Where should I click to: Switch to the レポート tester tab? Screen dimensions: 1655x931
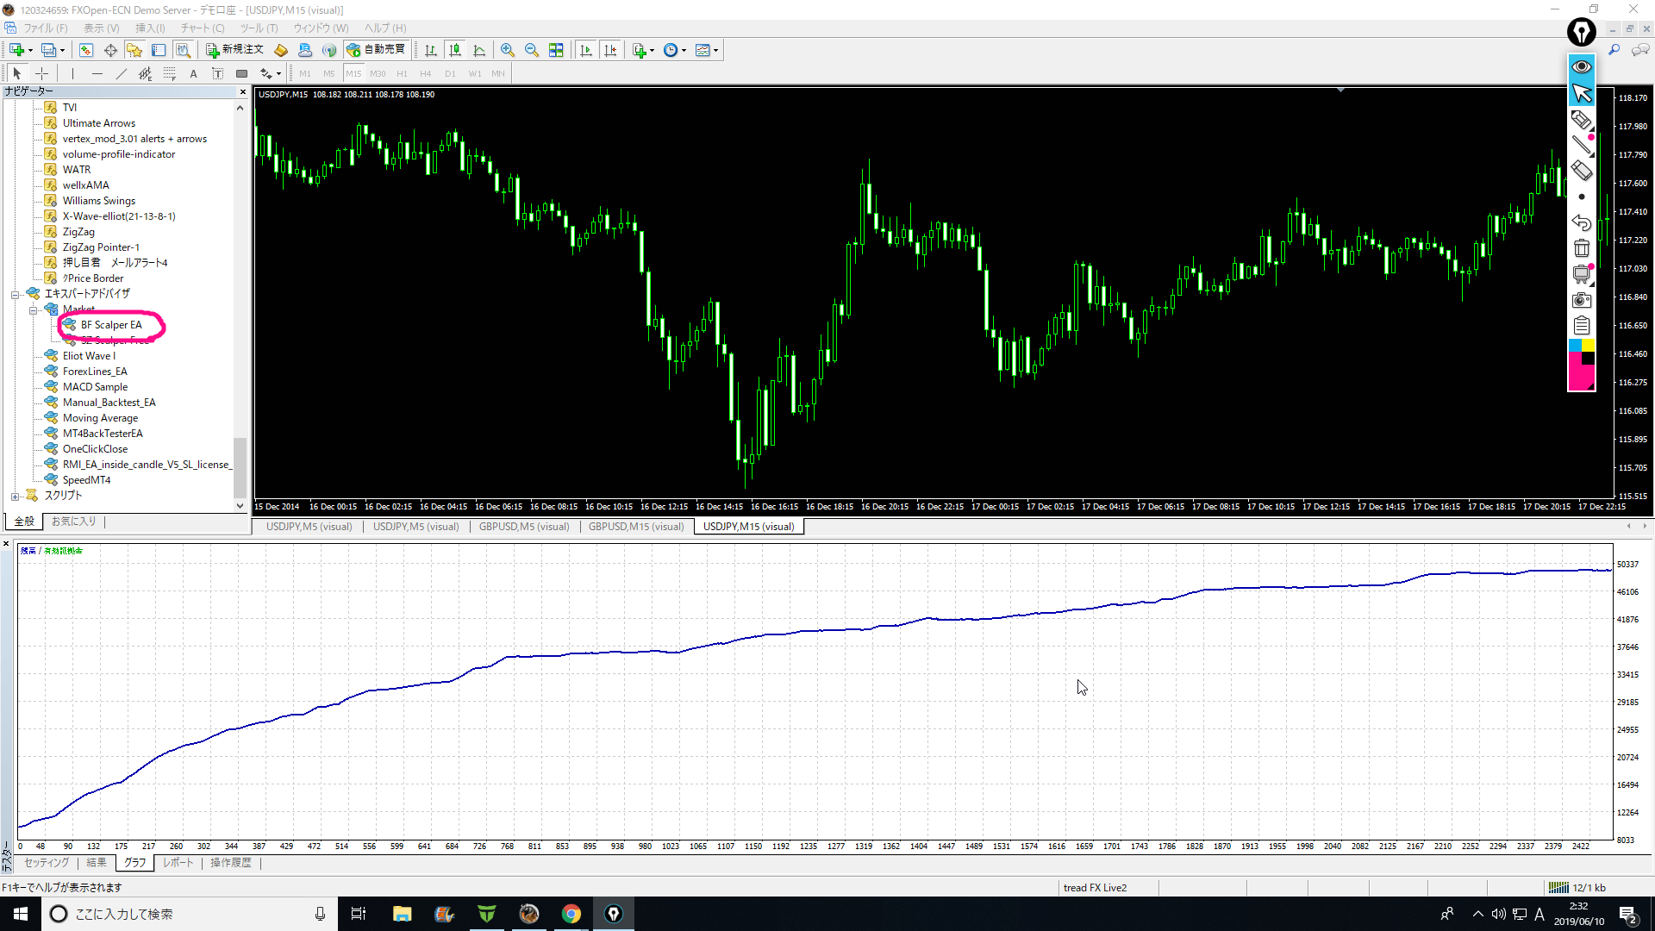click(178, 862)
